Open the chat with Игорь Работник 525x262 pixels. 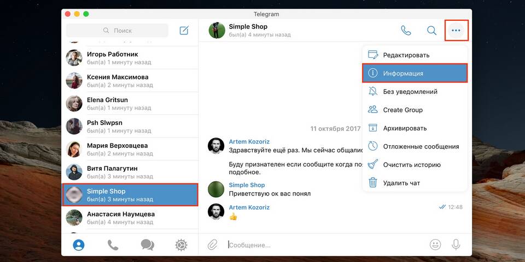pos(130,58)
